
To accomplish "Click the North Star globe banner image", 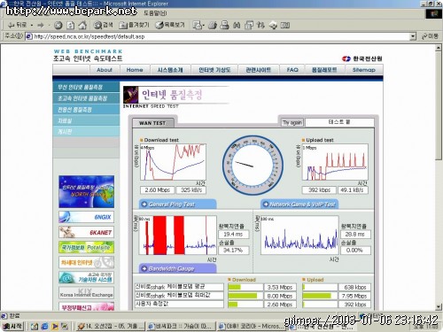I will pos(86,192).
